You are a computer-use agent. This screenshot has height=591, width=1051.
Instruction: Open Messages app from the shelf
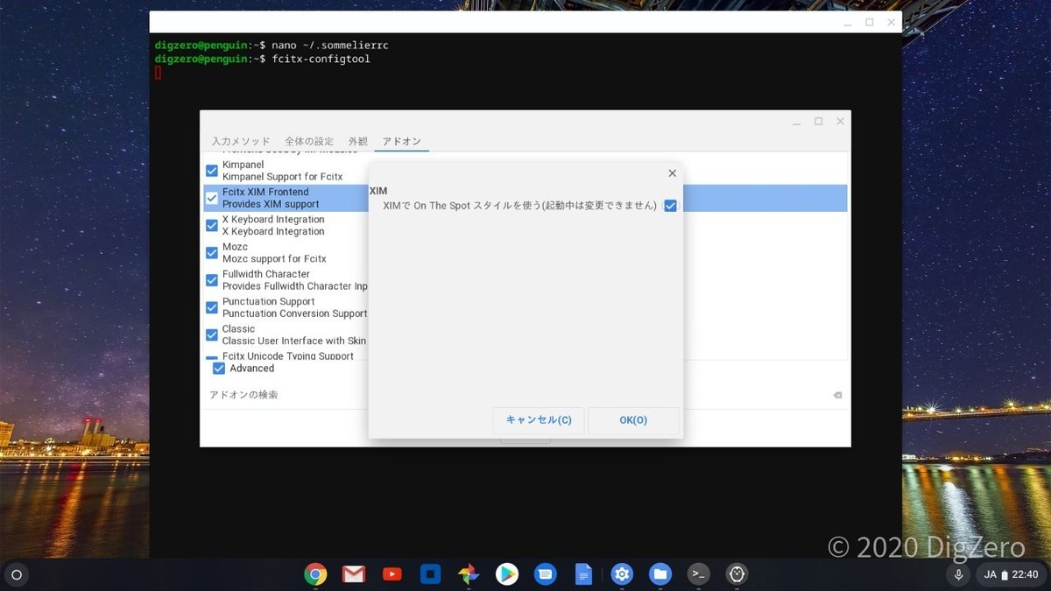click(x=545, y=574)
